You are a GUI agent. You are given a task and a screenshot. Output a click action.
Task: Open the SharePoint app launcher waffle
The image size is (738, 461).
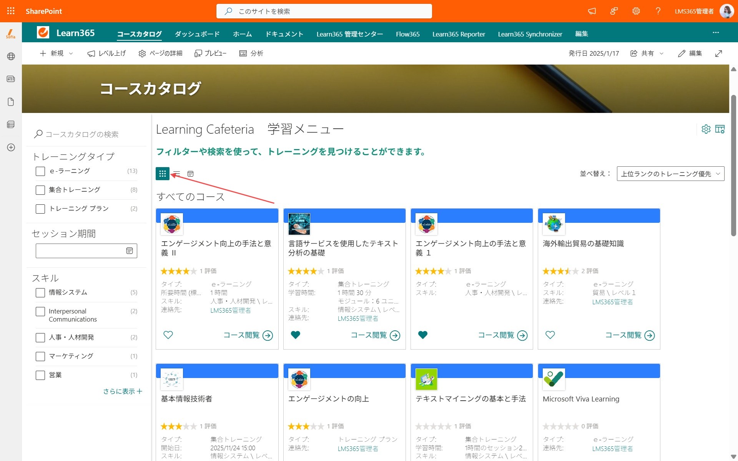pyautogui.click(x=11, y=11)
